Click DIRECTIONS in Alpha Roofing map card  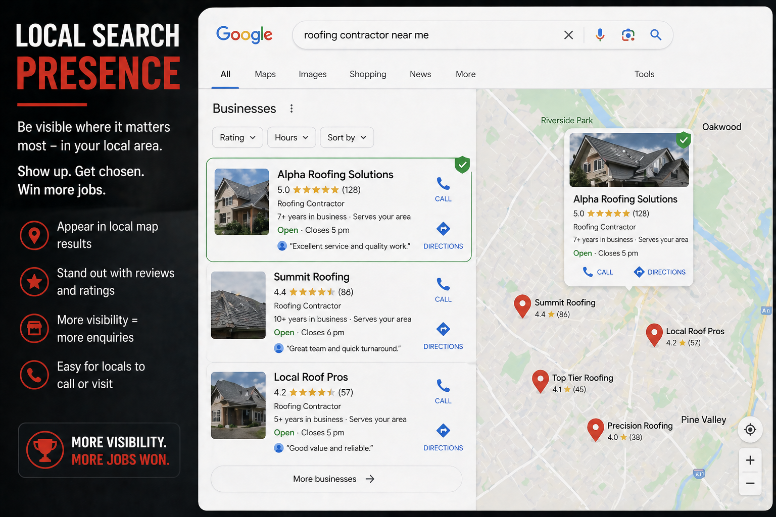(x=660, y=272)
